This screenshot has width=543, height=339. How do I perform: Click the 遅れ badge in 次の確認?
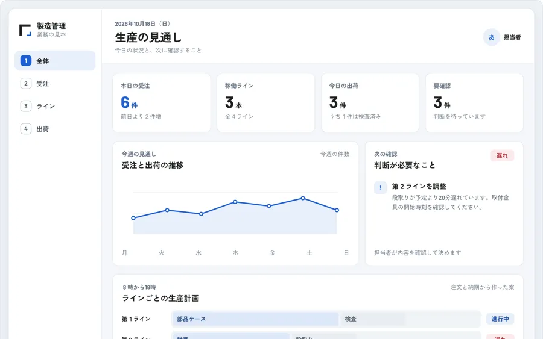(x=502, y=155)
